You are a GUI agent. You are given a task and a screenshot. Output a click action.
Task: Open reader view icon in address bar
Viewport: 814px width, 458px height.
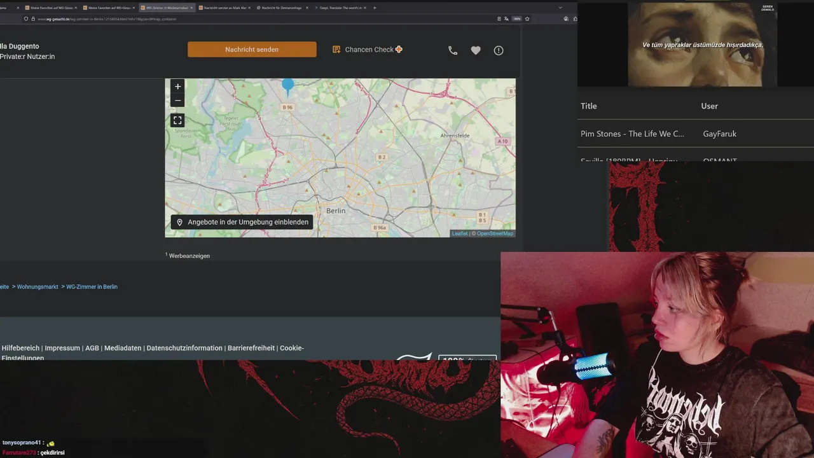499,19
